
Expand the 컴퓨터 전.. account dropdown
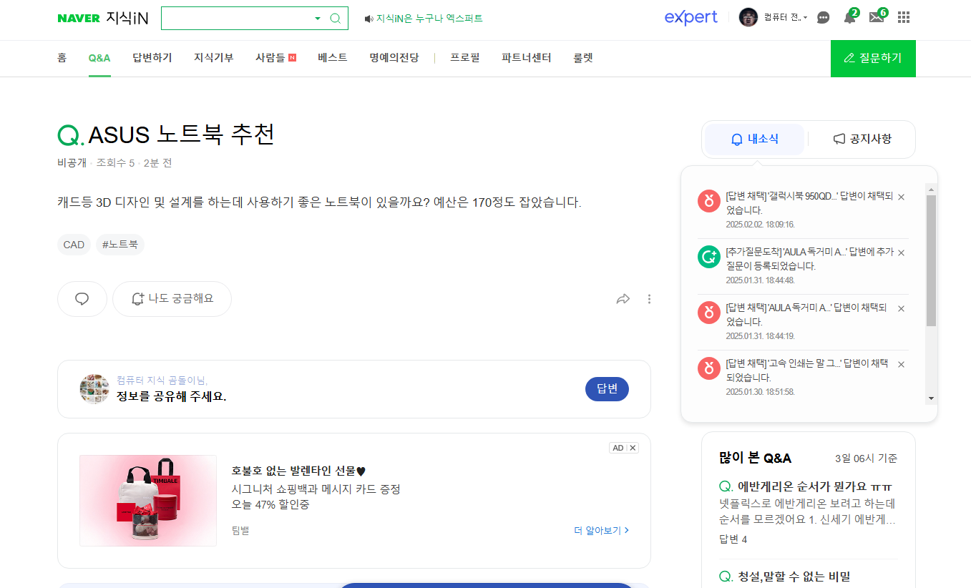pyautogui.click(x=786, y=17)
